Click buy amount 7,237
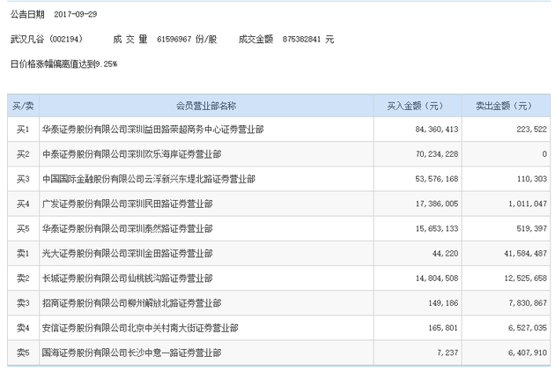Image resolution: width=555 pixels, height=371 pixels. pos(448,352)
